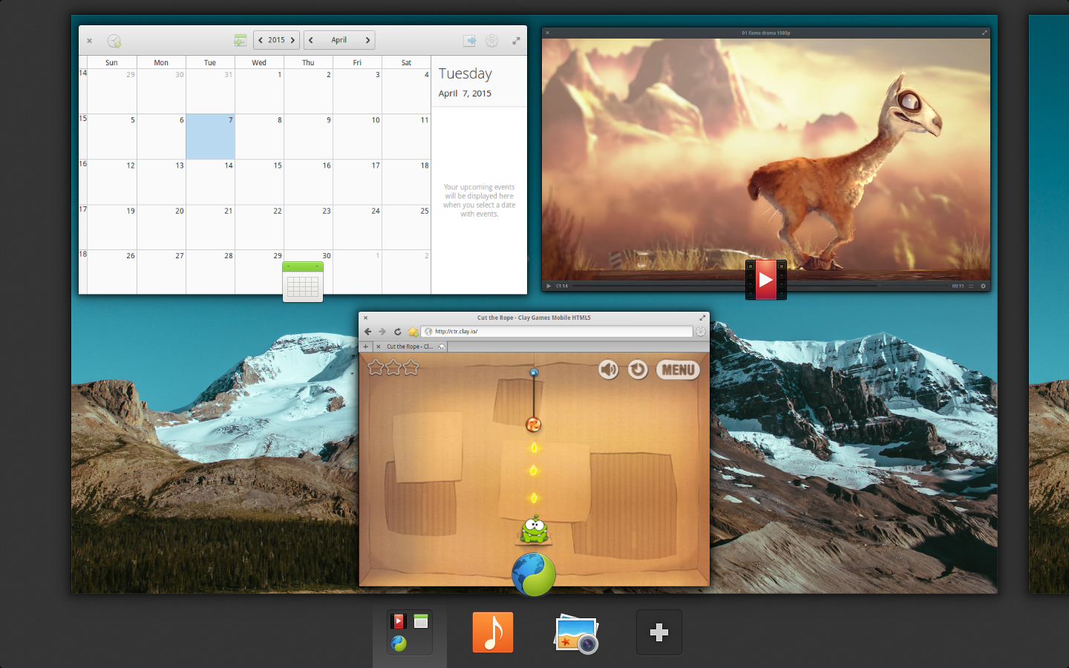This screenshot has height=668, width=1069.
Task: Maximize the browser window with expand arrows
Action: [x=702, y=318]
